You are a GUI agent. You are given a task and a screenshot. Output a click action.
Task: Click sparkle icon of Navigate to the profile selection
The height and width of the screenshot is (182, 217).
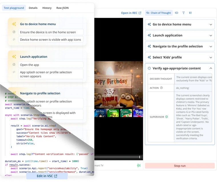click(149, 46)
